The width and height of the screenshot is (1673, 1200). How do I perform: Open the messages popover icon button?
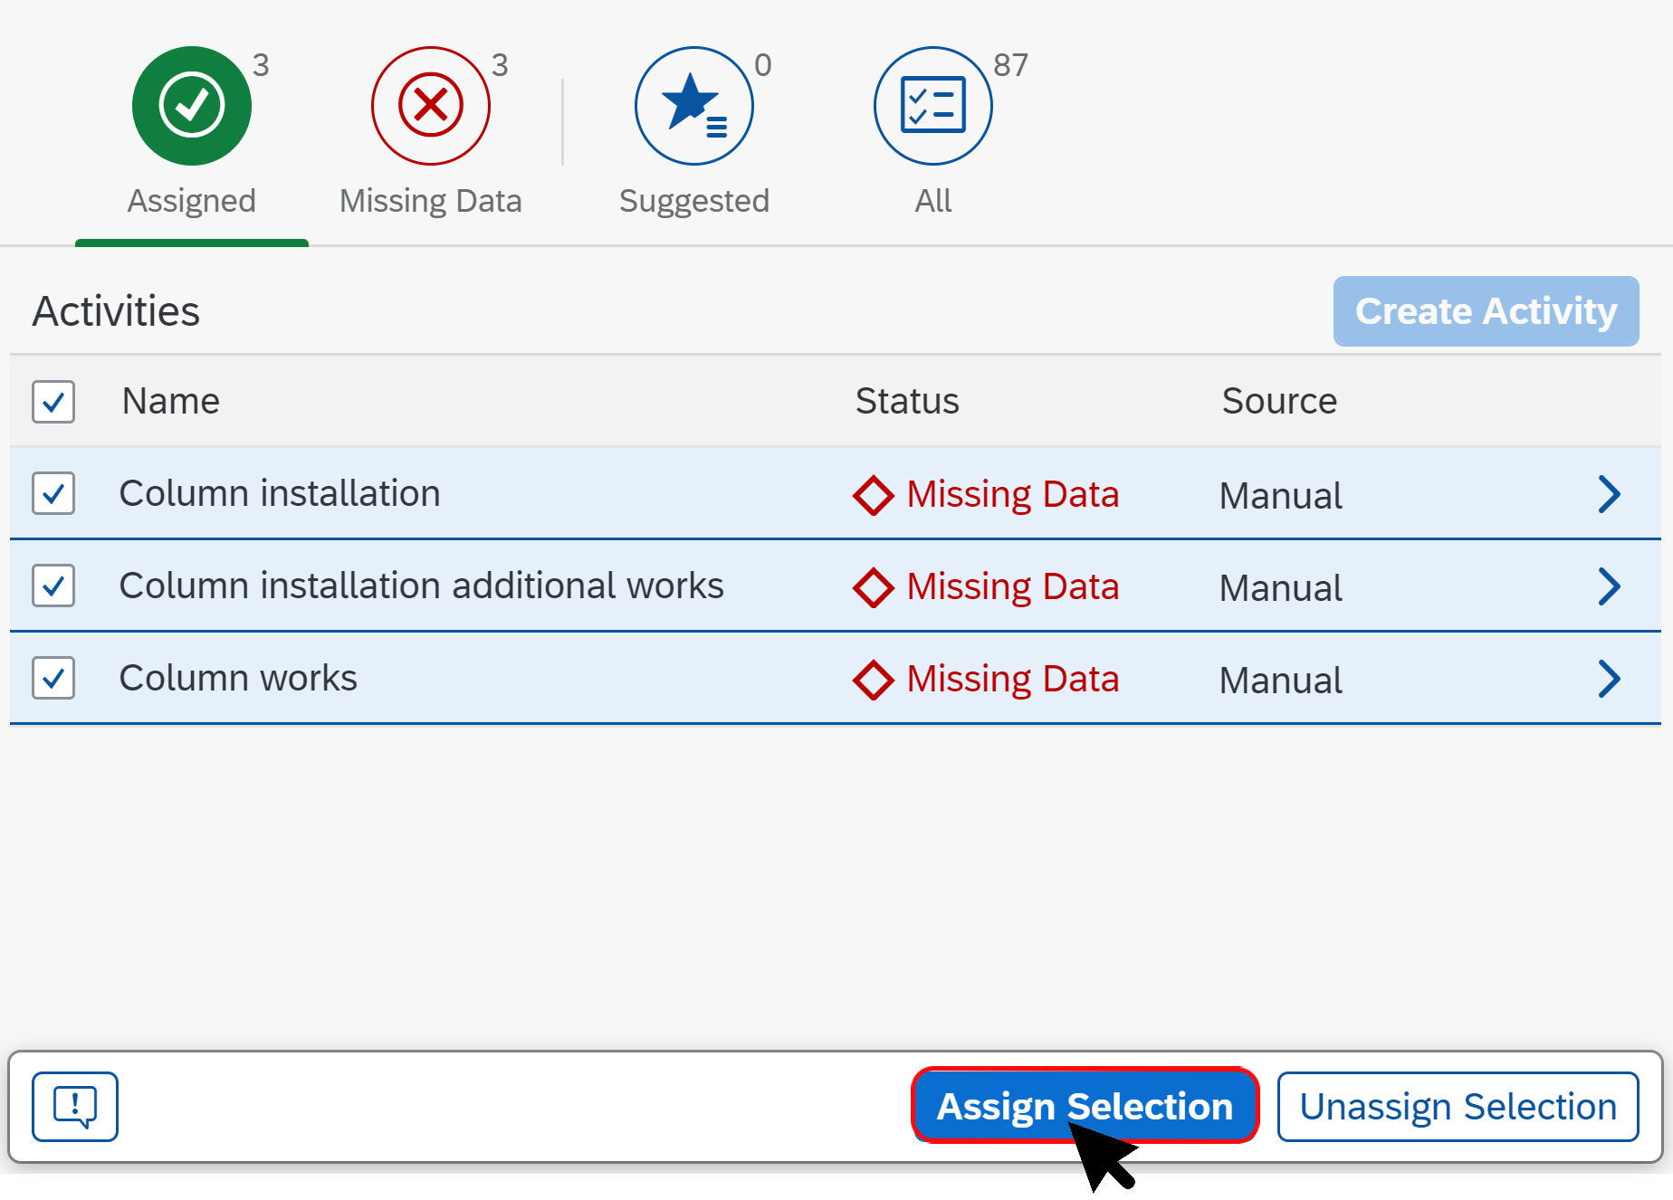(x=75, y=1106)
